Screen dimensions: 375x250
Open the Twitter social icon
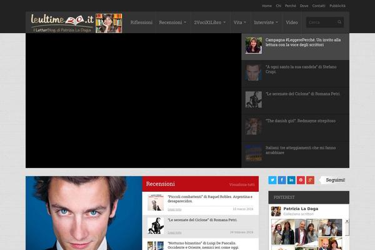272,180
